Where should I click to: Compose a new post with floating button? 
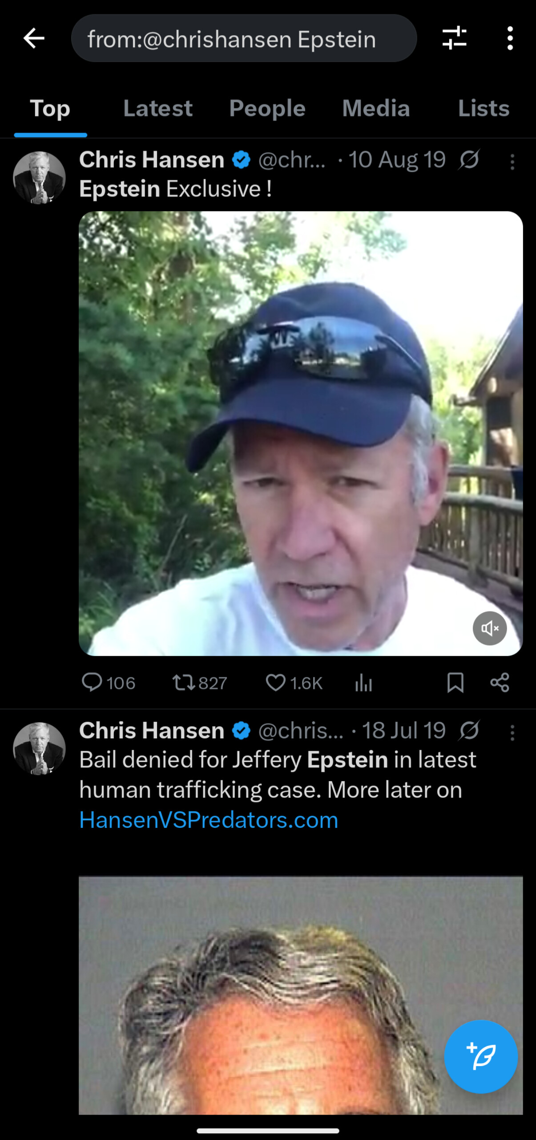pyautogui.click(x=481, y=1057)
